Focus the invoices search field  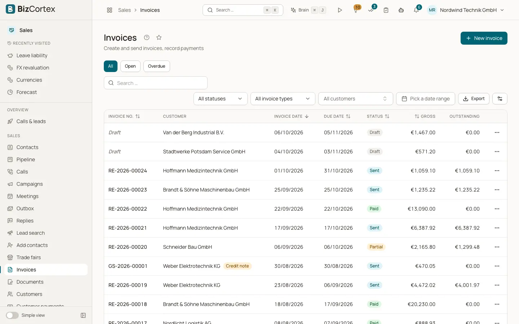tap(156, 83)
